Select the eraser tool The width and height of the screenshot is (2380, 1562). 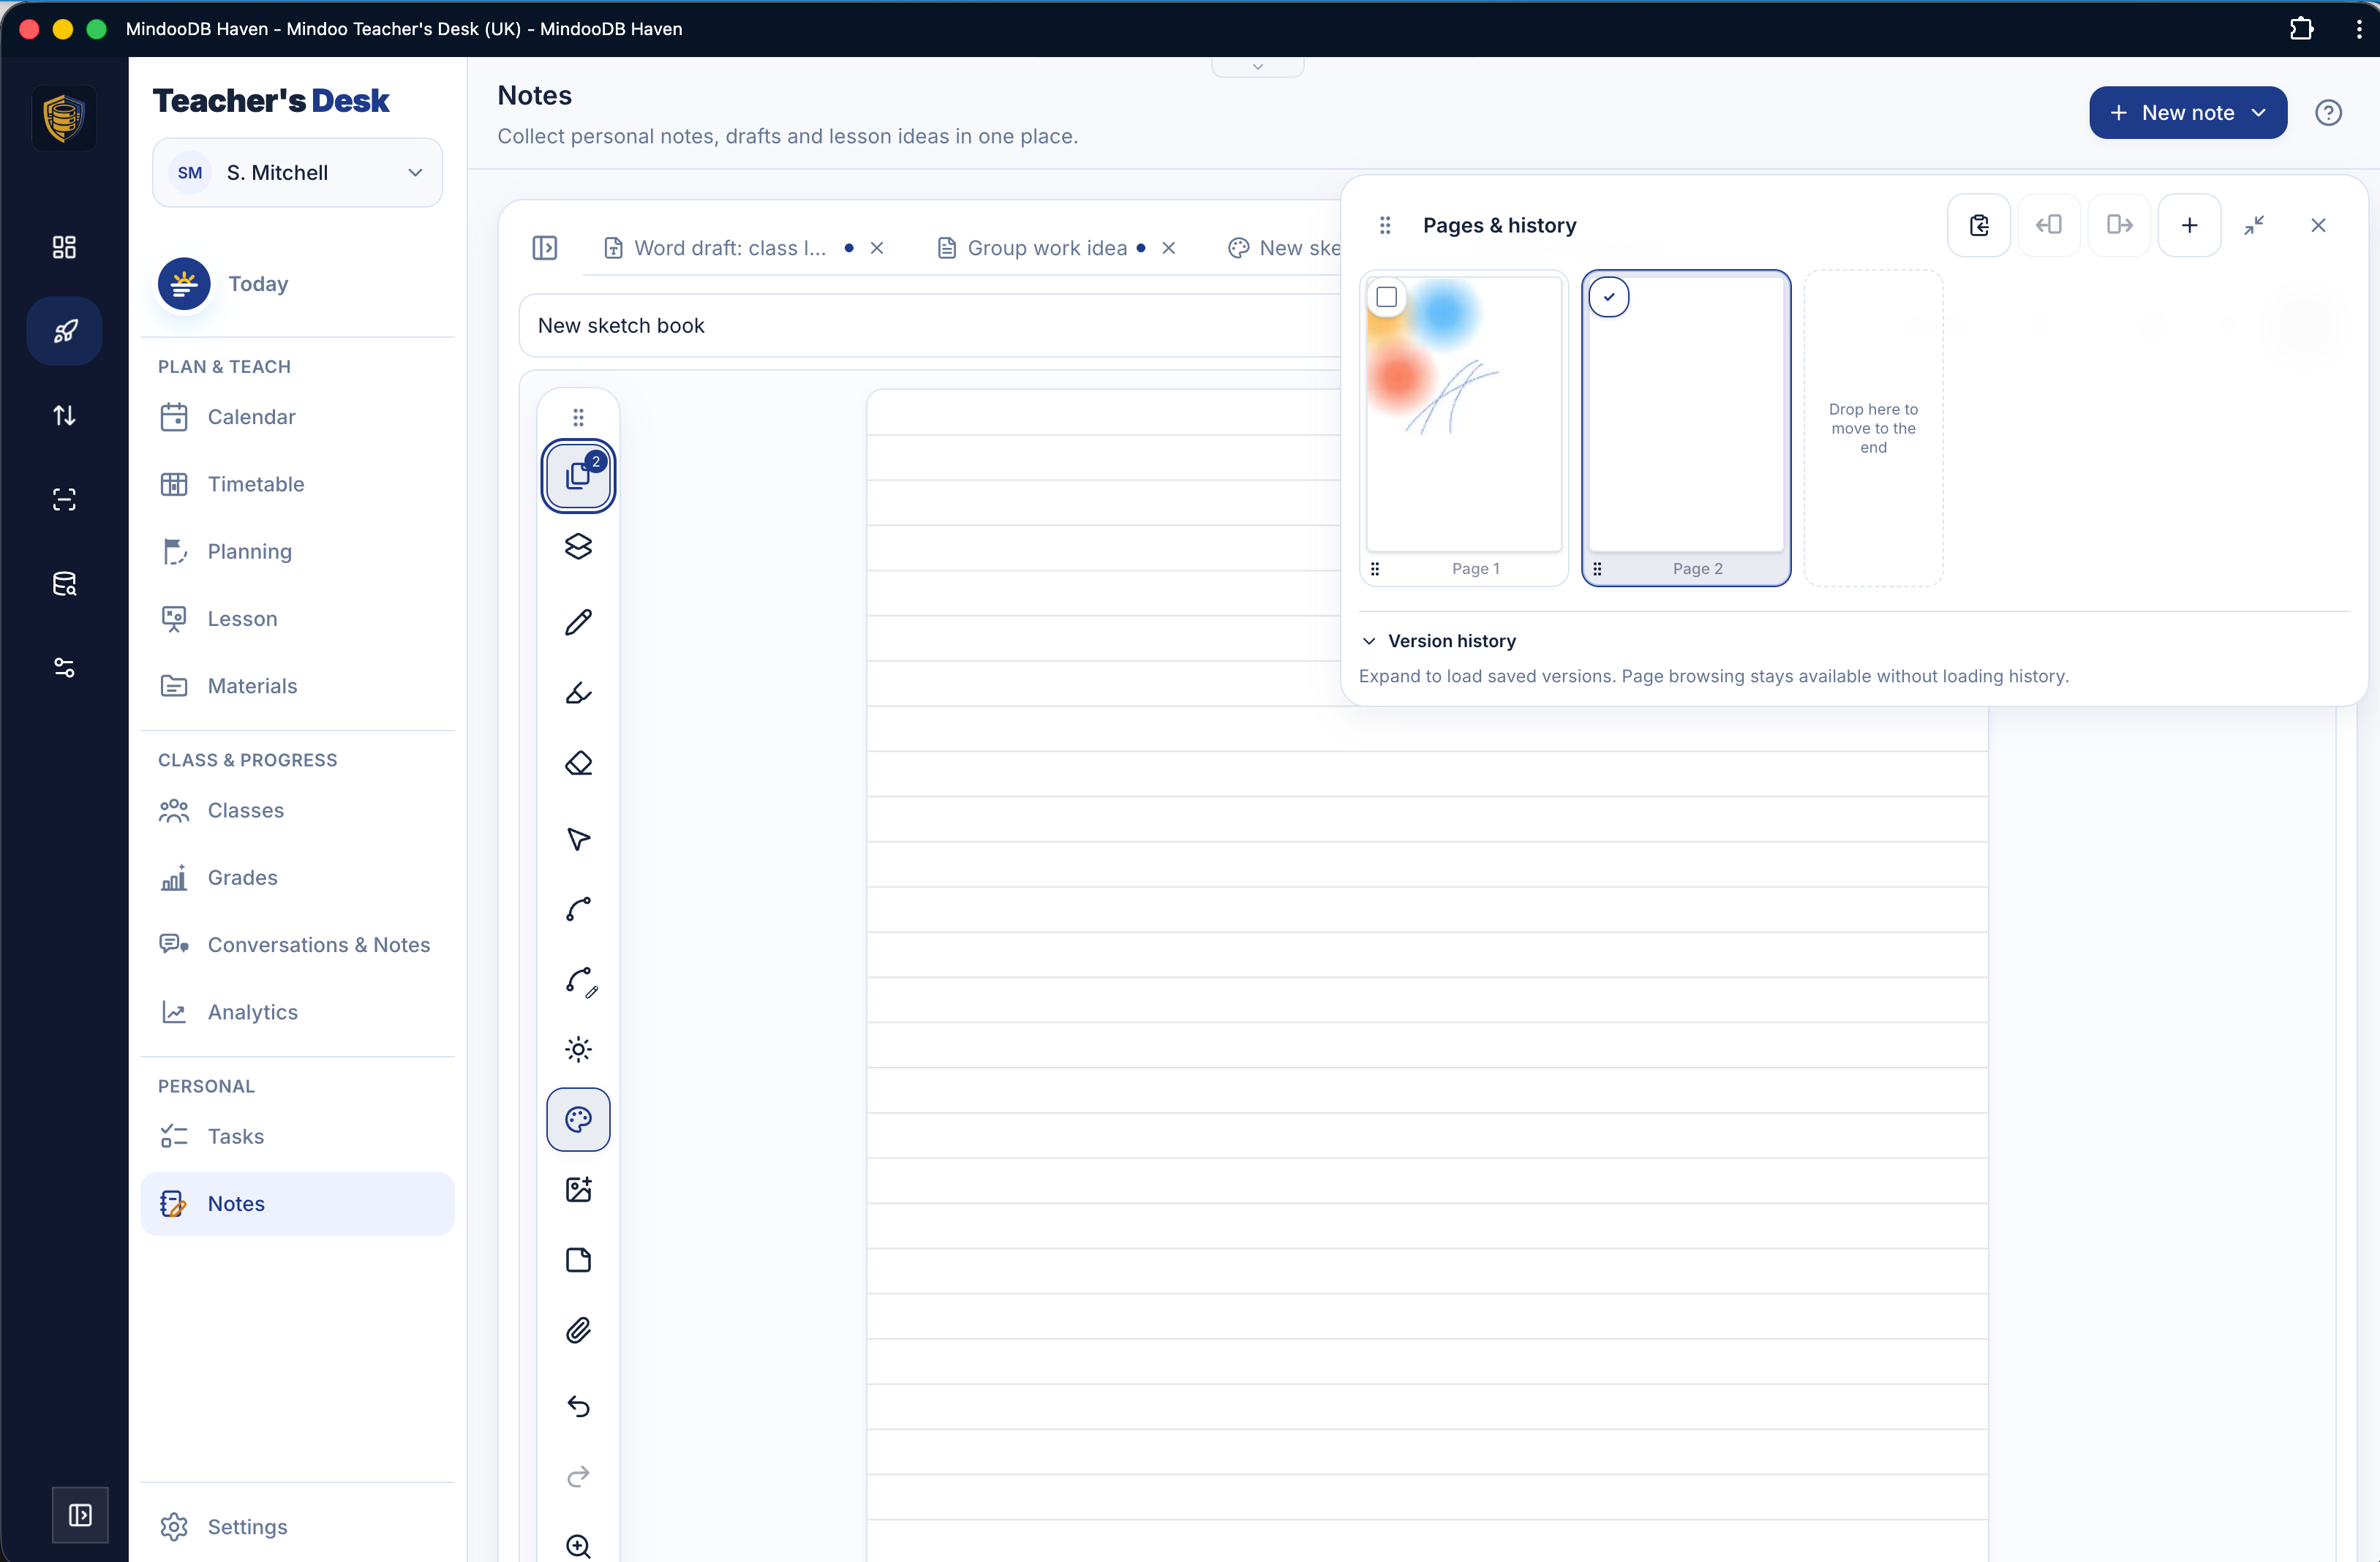[578, 764]
